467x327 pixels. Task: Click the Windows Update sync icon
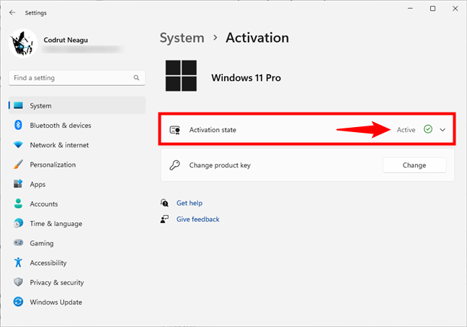coord(18,302)
